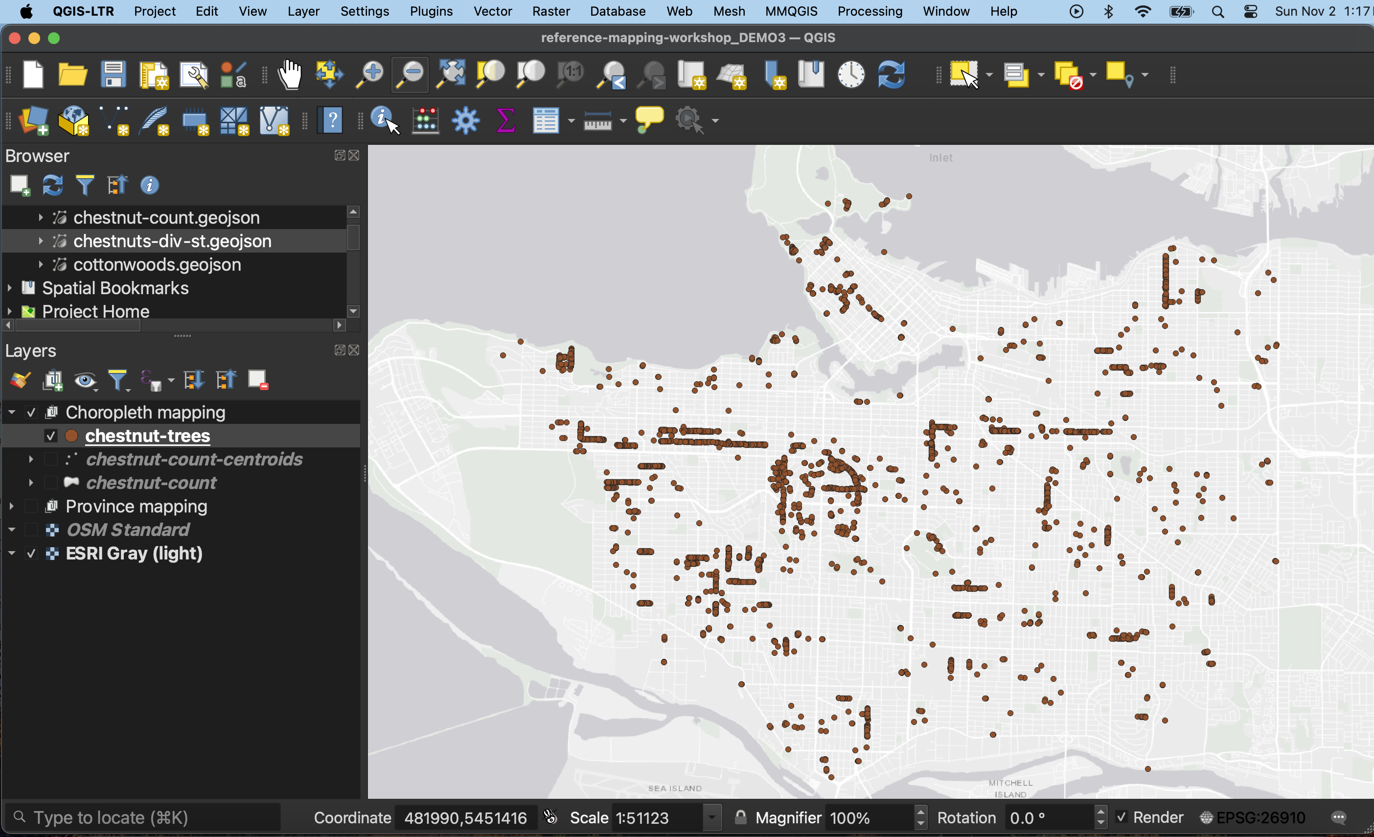Click the chestnut-trees brown symbol swatch
The image size is (1374, 837).
(71, 436)
